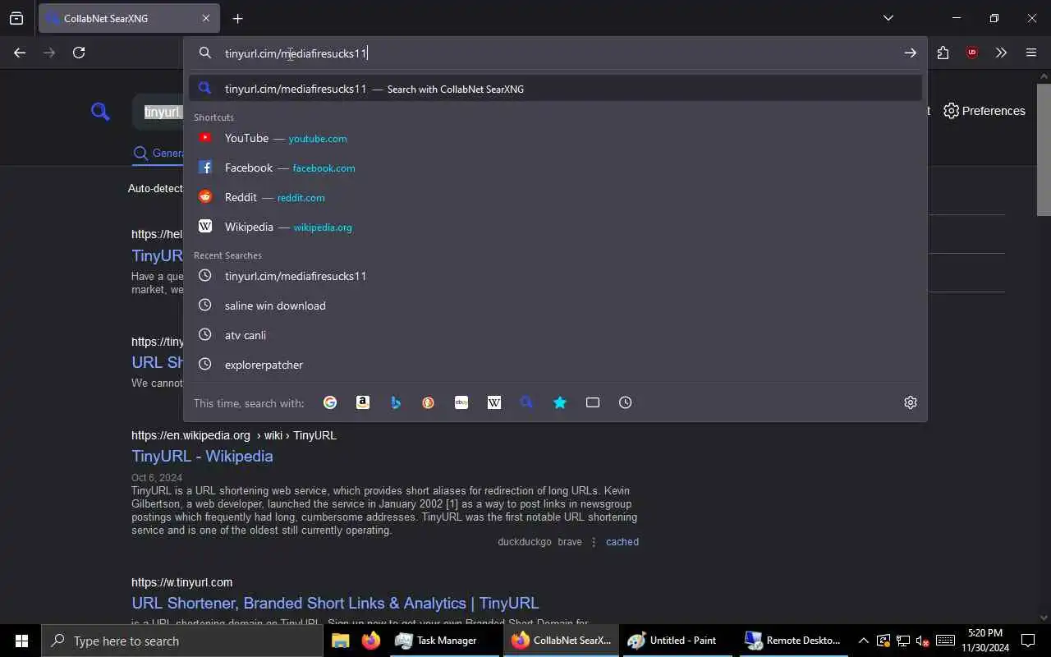The width and height of the screenshot is (1051, 657).
Task: Open the Facebook shortcut
Action: point(555,168)
